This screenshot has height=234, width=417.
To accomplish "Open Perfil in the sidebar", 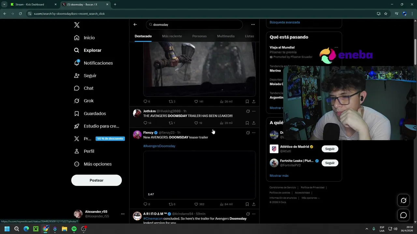I will (84, 151).
